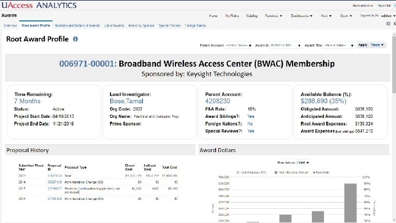Viewport: 396px width, 223px height.
Task: Open 2014 proposal ID 00027130 link
Action: [54, 182]
